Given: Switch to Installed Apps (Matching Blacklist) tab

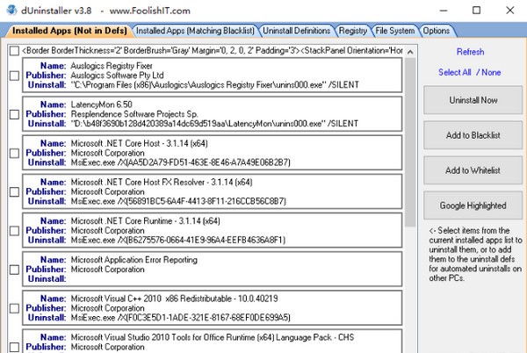Looking at the screenshot, I should (178, 31).
